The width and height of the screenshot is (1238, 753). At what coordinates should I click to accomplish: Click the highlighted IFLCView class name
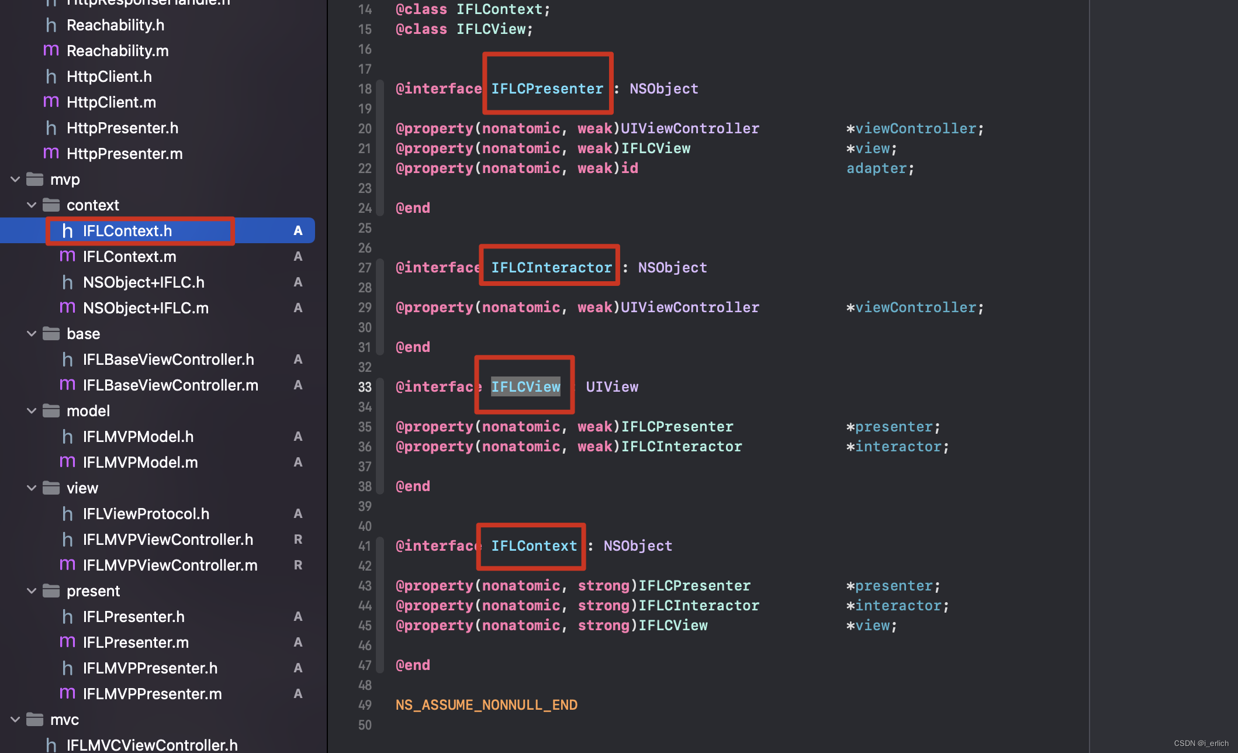pos(525,387)
